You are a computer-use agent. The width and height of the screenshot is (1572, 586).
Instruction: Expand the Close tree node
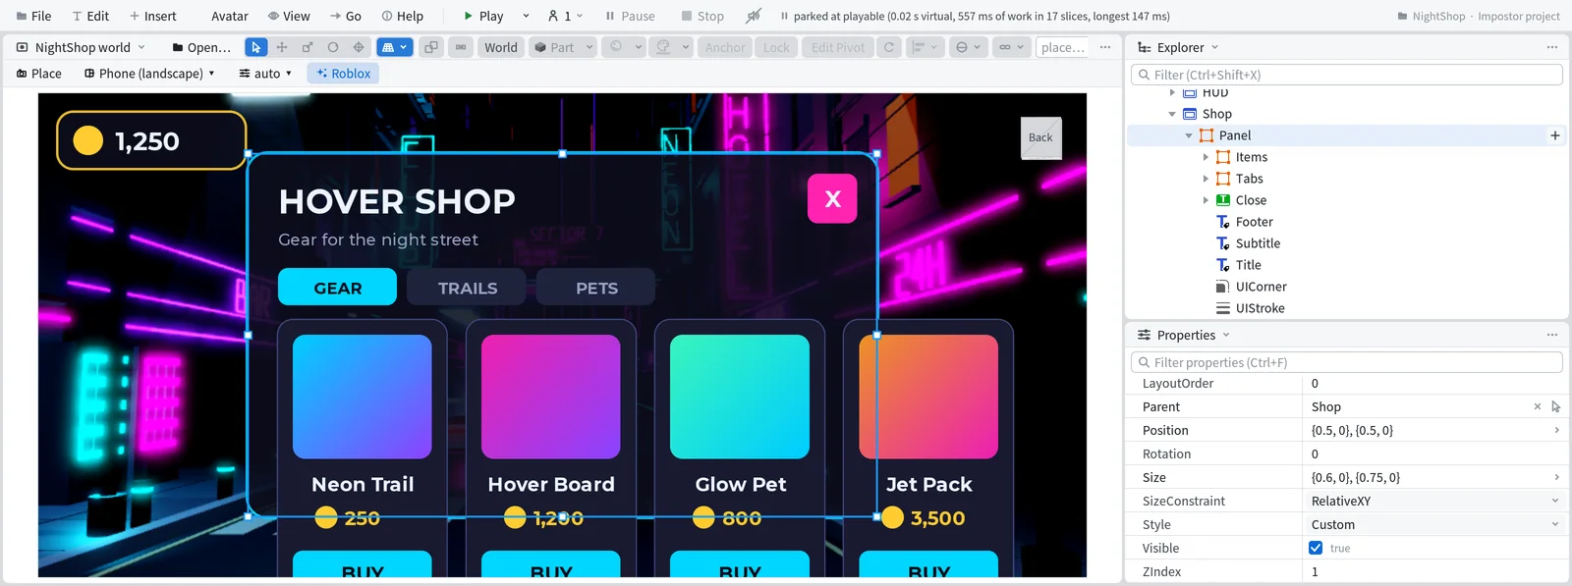[1206, 200]
